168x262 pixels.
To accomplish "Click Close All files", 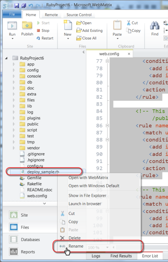I will pyautogui.click(x=86, y=38).
